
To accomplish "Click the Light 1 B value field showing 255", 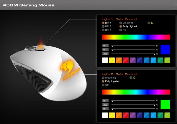I will point(105,54).
